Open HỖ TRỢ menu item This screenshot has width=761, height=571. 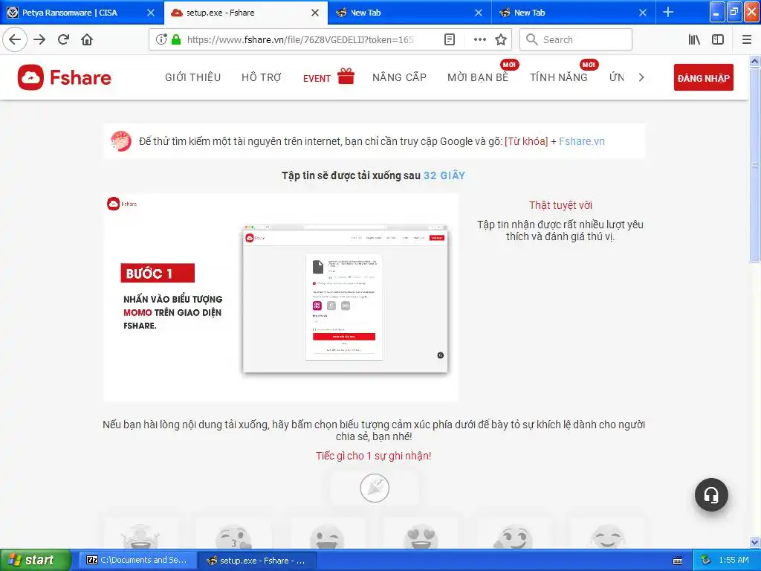[x=262, y=77]
